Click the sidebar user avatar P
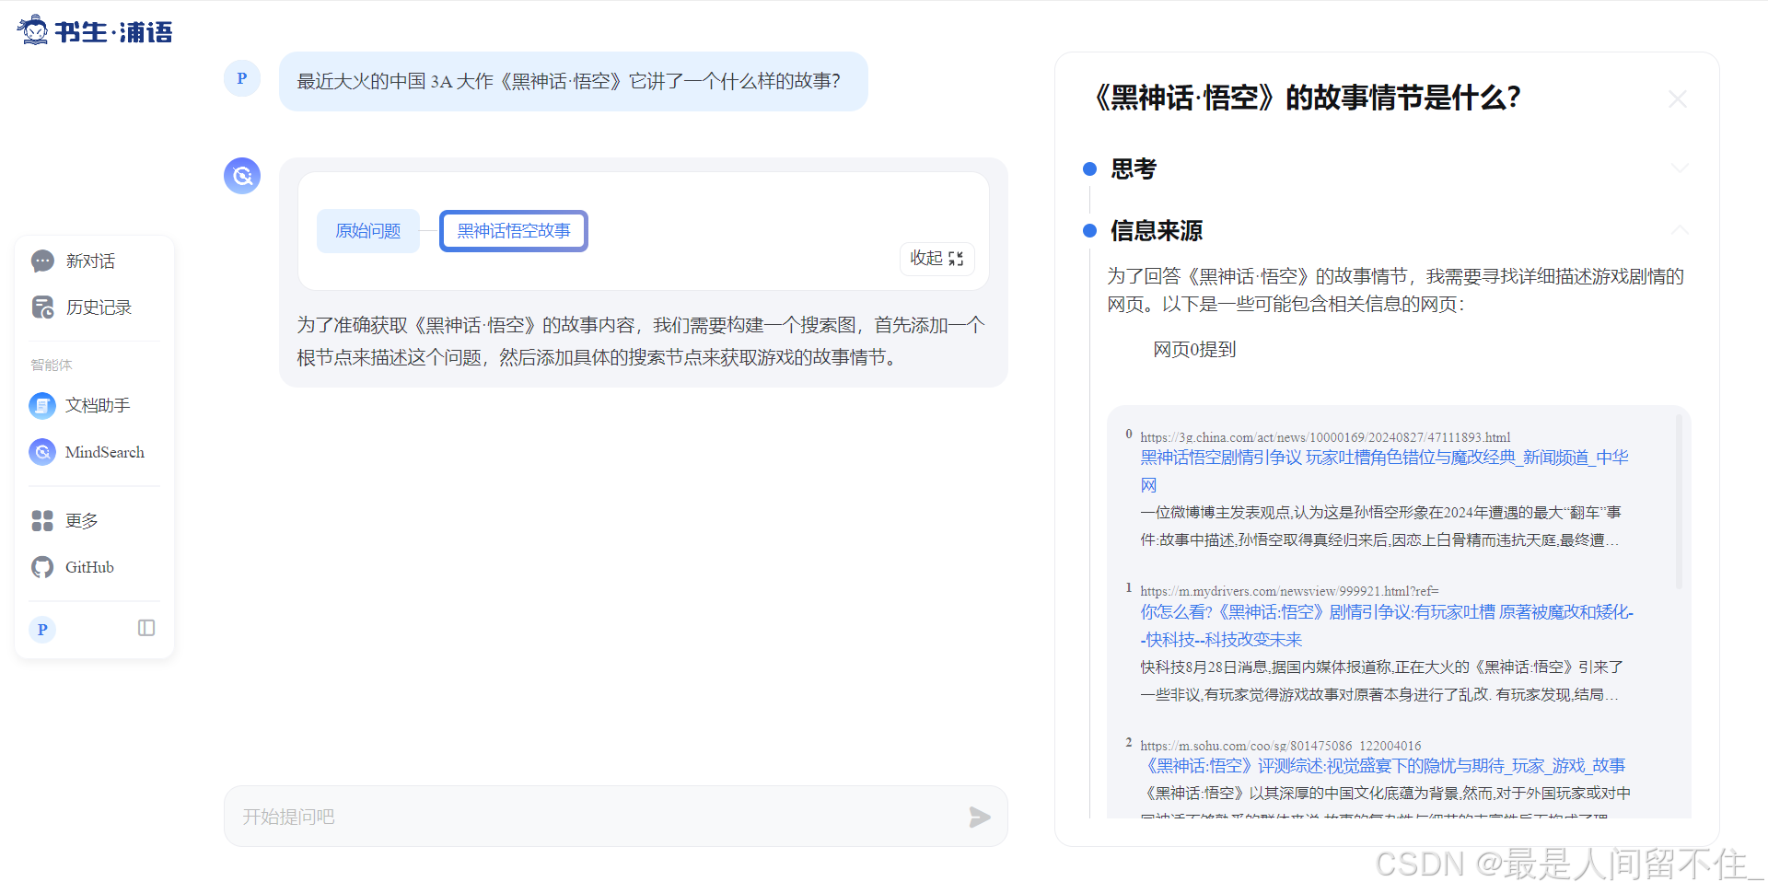 pyautogui.click(x=42, y=630)
